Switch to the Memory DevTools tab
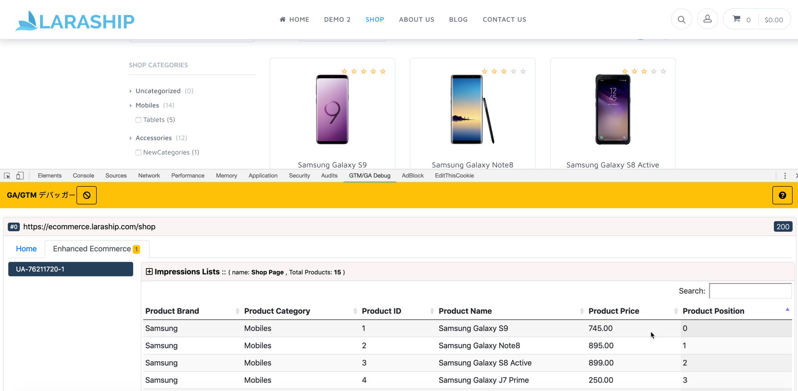This screenshot has height=391, width=798. [227, 176]
